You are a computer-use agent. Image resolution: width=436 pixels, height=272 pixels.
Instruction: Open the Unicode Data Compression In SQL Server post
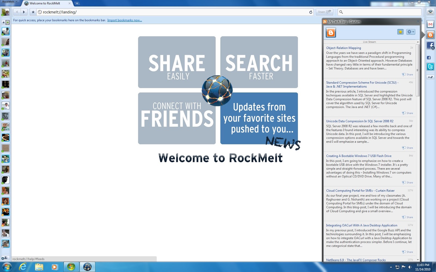(360, 121)
